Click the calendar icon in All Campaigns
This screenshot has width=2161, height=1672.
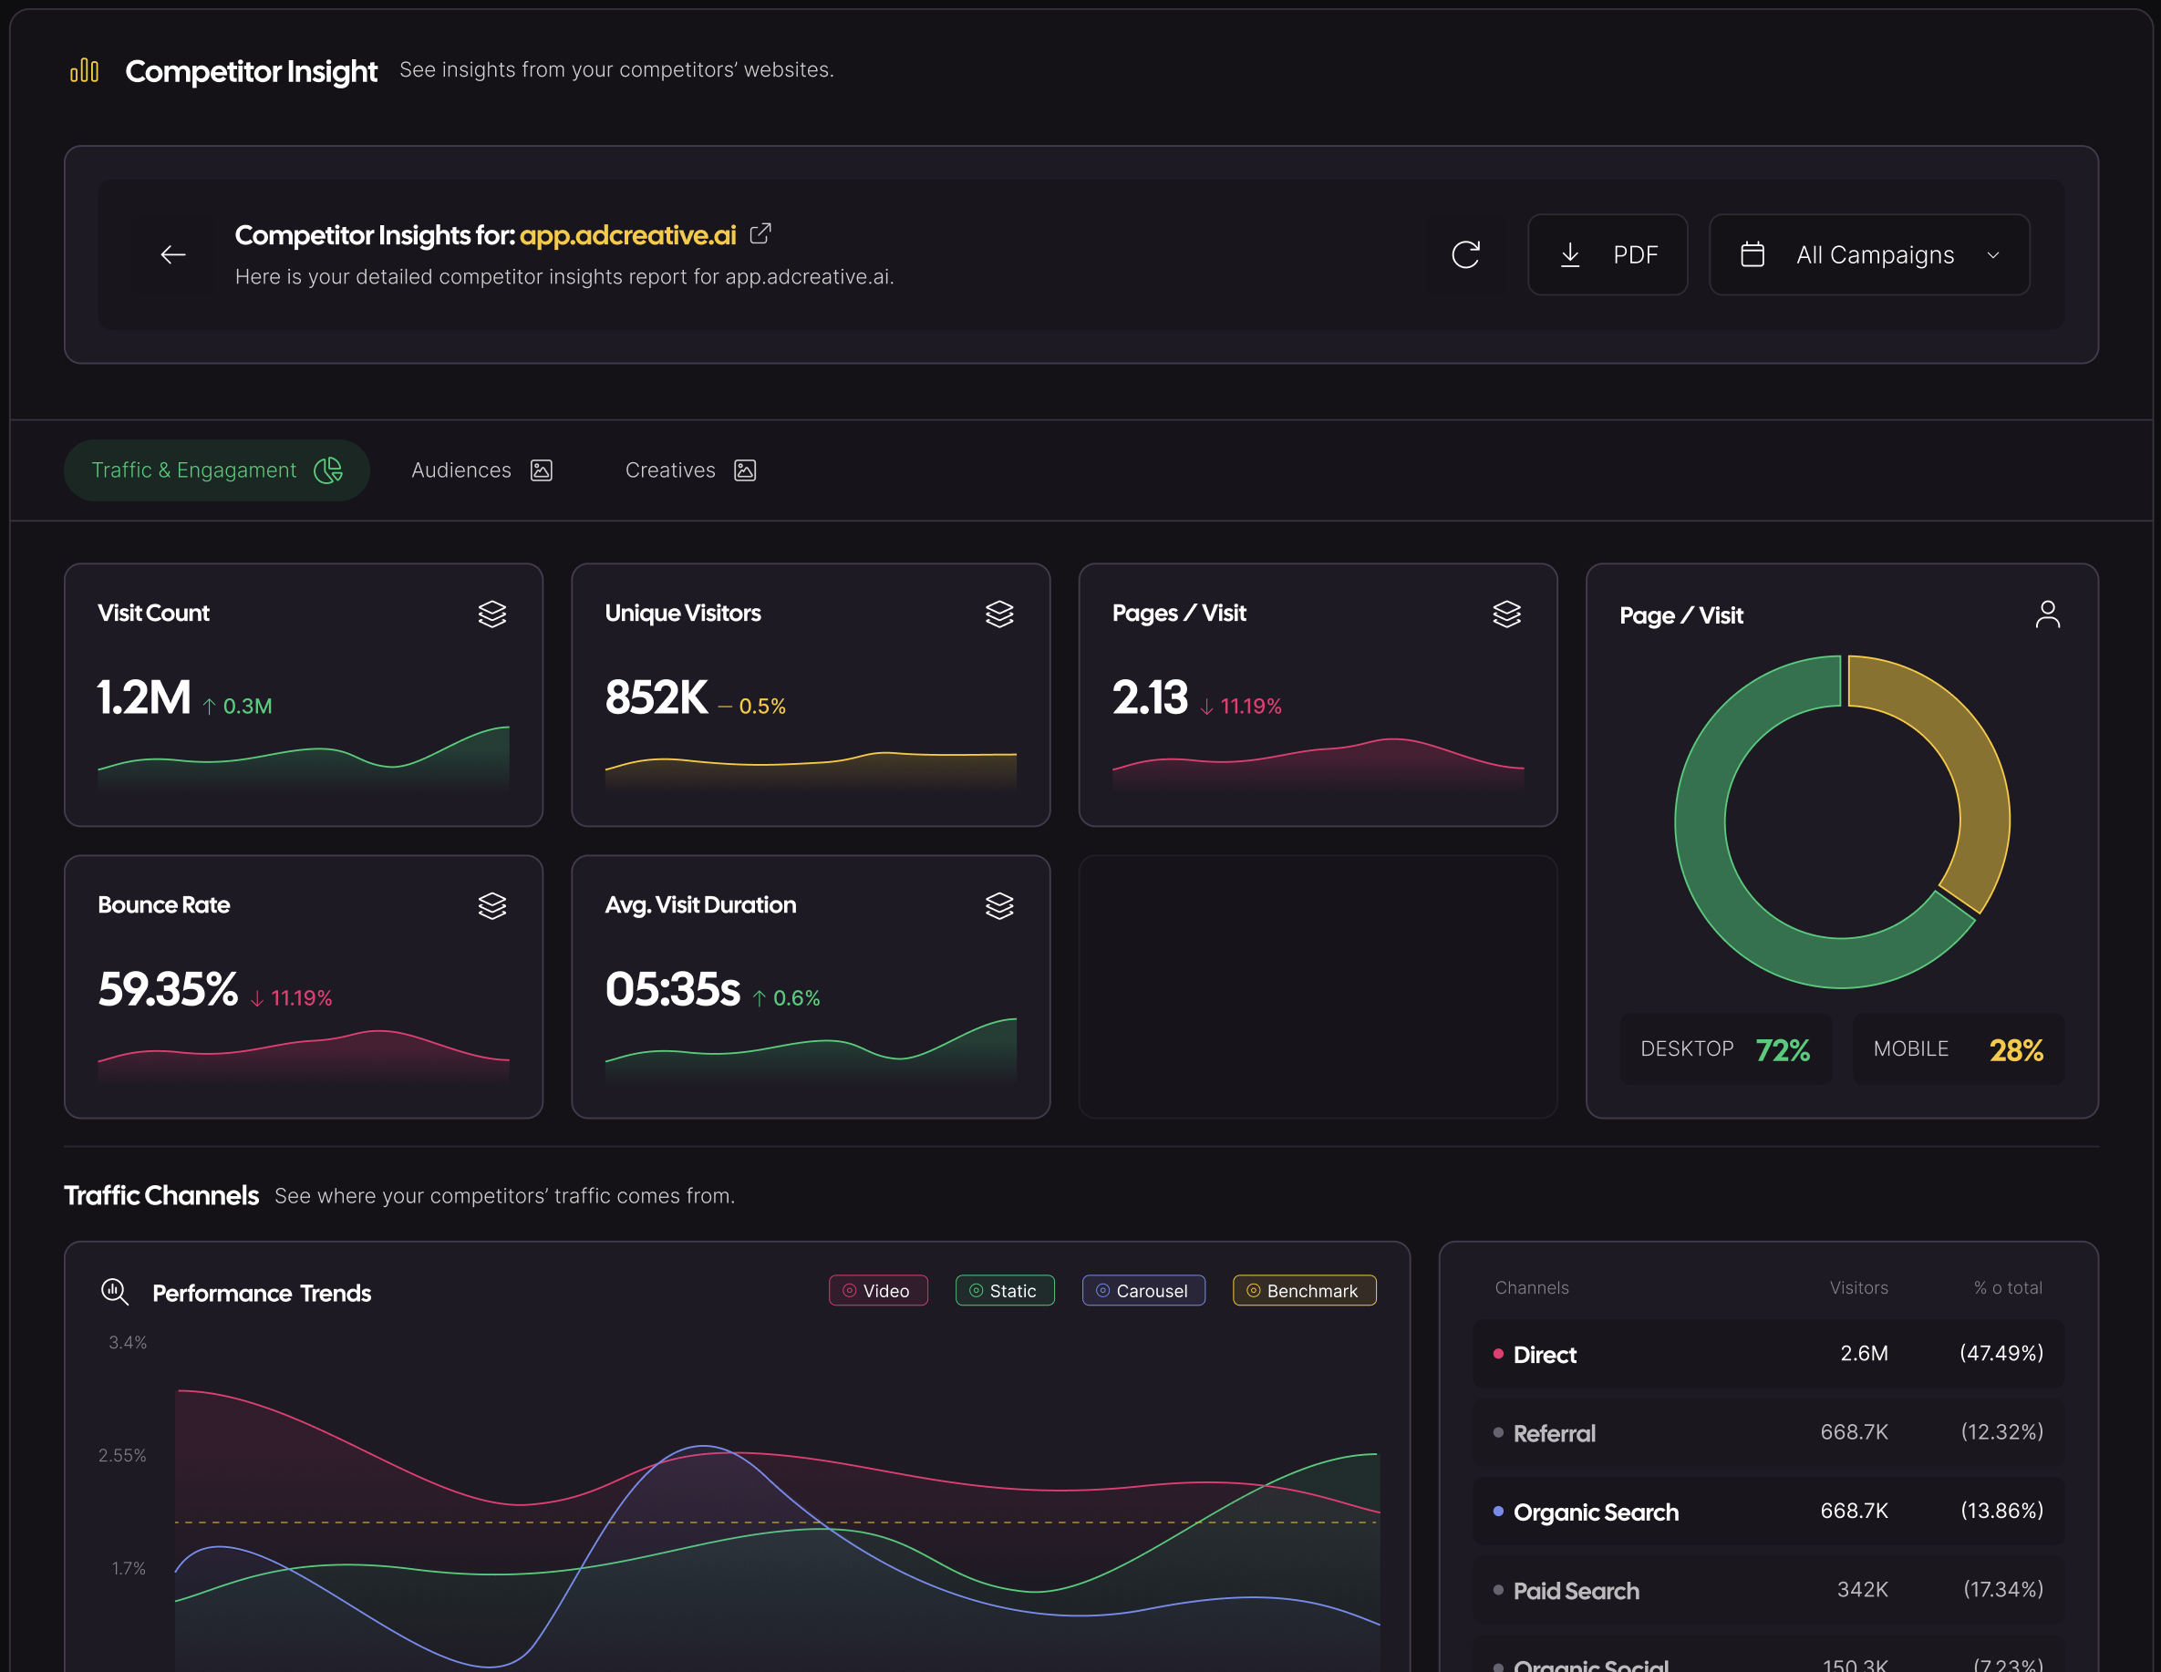pos(1752,255)
